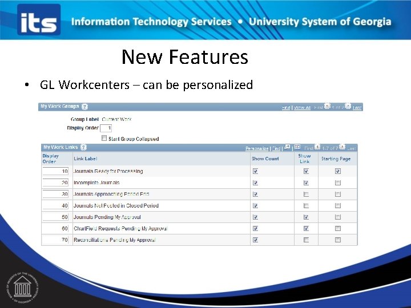
Task: Toggle Starting Page for Incomplete Journals
Action: 338,183
